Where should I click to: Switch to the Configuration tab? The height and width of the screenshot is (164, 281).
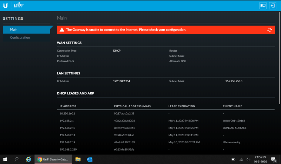pos(27,38)
